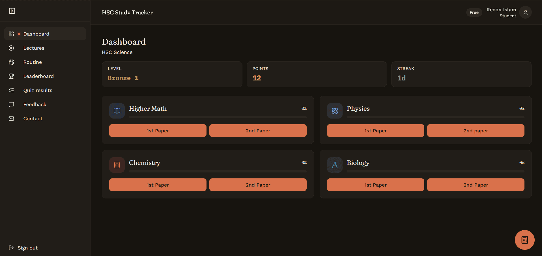Click the Points card showing 12
The width and height of the screenshot is (542, 256).
(x=317, y=74)
